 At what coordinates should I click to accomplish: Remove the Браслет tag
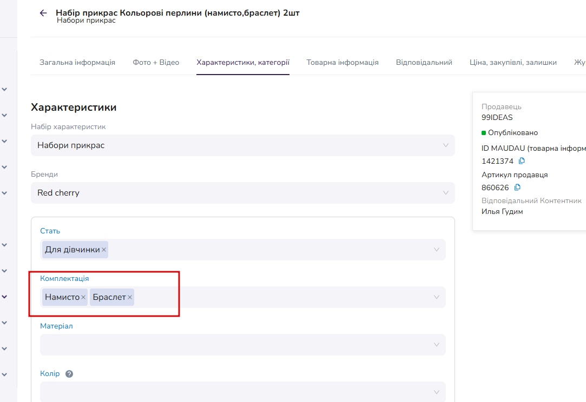[x=130, y=297]
